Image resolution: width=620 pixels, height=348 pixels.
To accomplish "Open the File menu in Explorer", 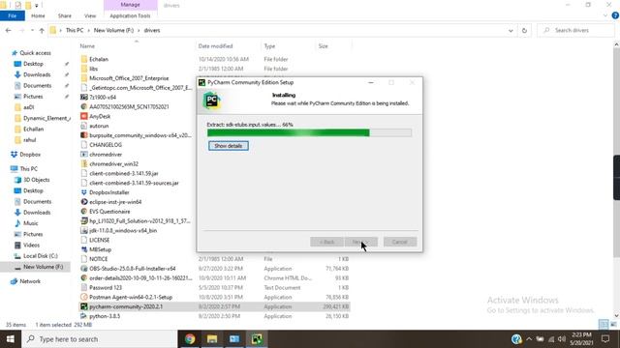I will point(13,15).
